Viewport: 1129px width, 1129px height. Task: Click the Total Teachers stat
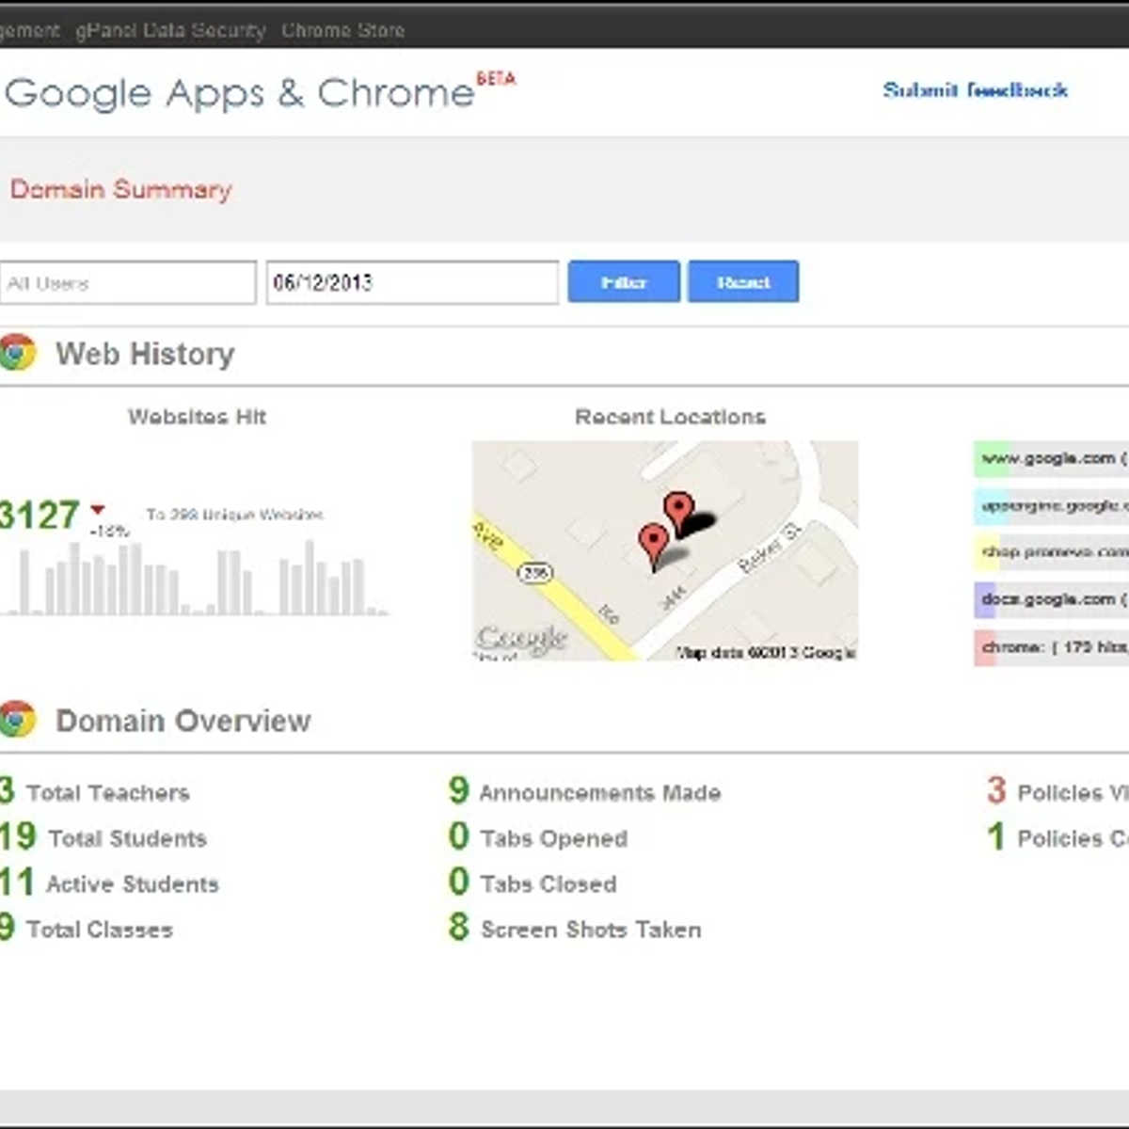pyautogui.click(x=95, y=792)
